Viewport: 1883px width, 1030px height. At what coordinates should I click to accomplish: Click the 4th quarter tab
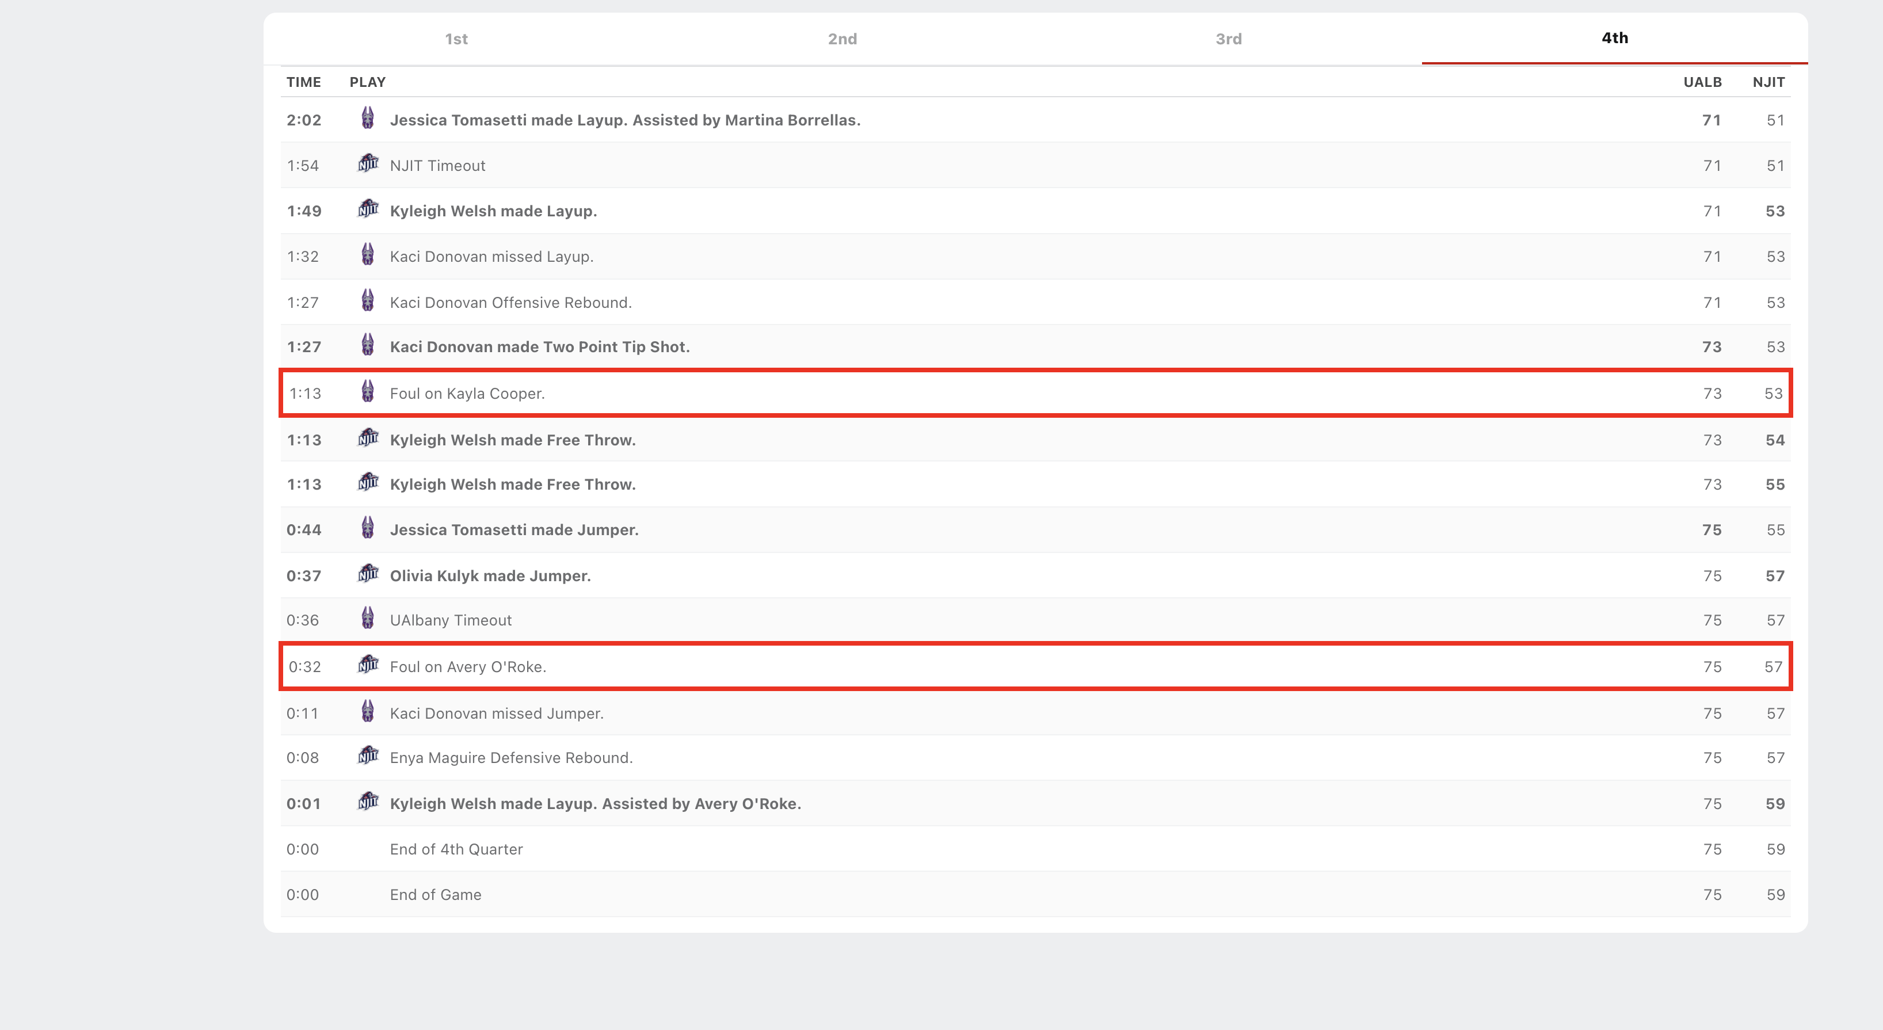[x=1614, y=38]
